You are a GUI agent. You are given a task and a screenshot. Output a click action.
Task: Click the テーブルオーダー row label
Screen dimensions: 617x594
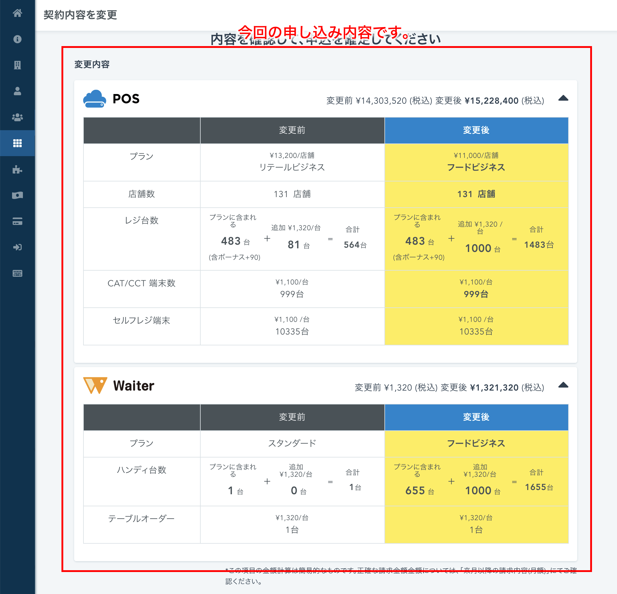click(142, 518)
